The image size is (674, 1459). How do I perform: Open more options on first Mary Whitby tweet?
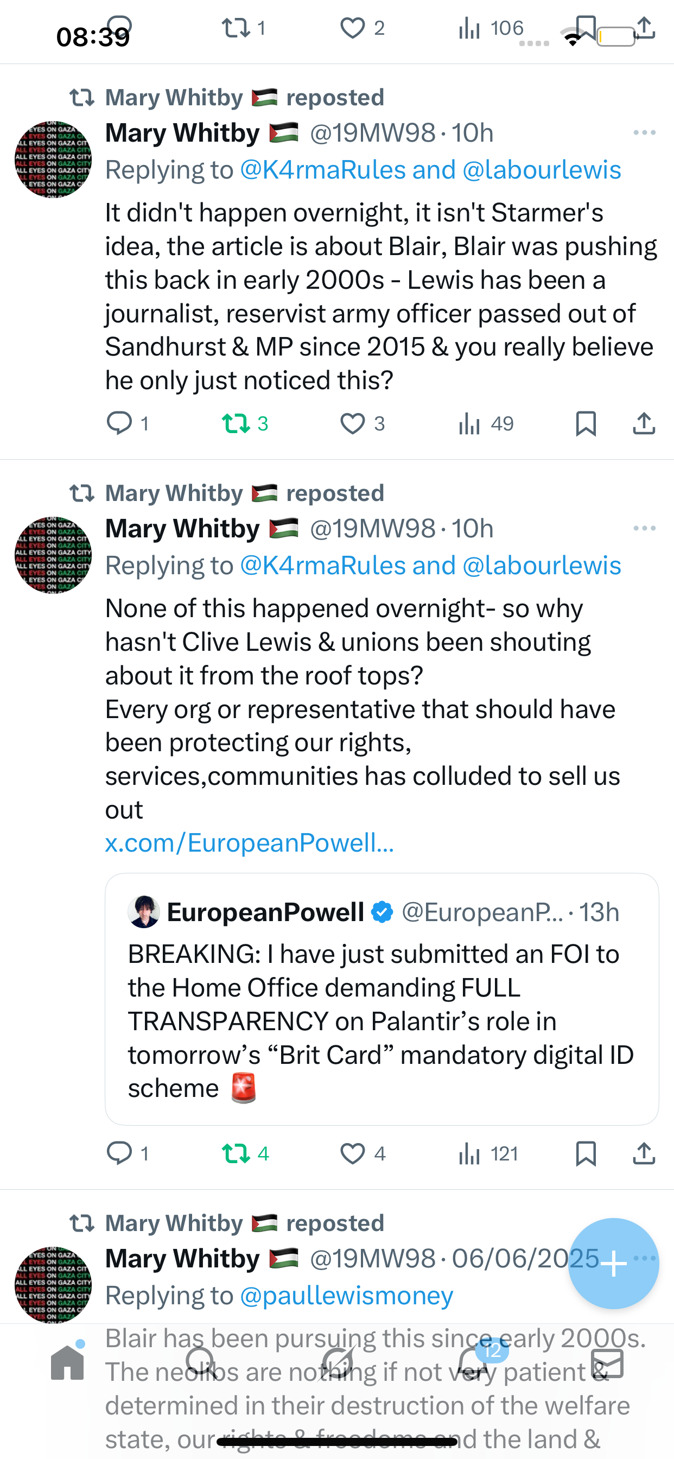tap(644, 132)
